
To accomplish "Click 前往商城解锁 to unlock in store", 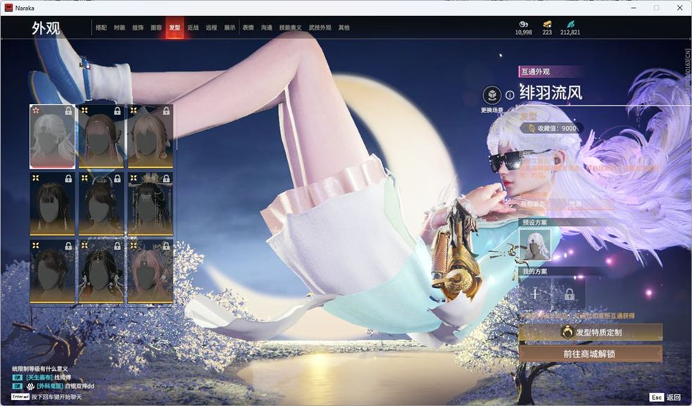I will coord(591,353).
